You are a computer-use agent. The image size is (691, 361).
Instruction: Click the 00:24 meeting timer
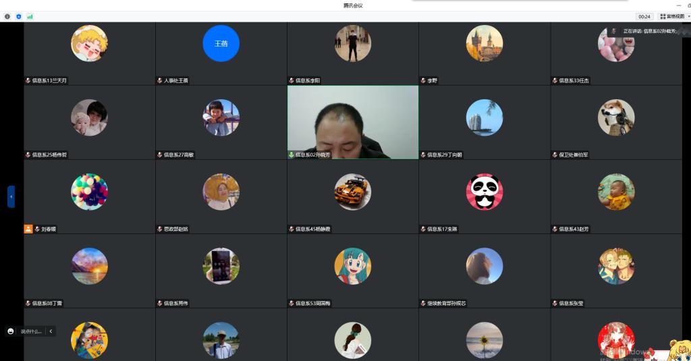click(x=644, y=16)
